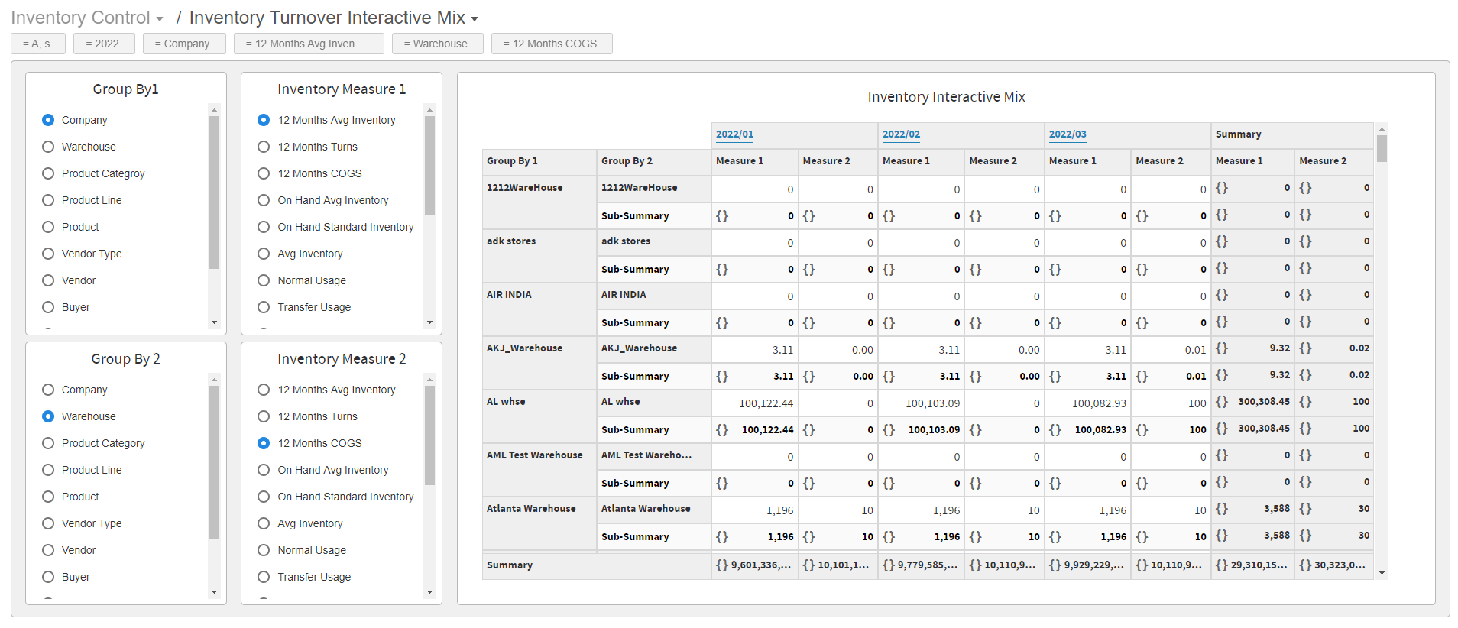Viewport: 1458px width, 628px height.
Task: Click the Group By 2 column header
Action: tap(654, 162)
